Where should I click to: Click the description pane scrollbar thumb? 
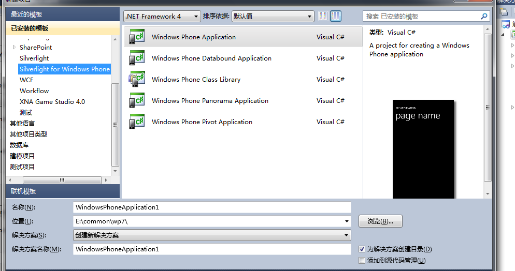(x=488, y=108)
